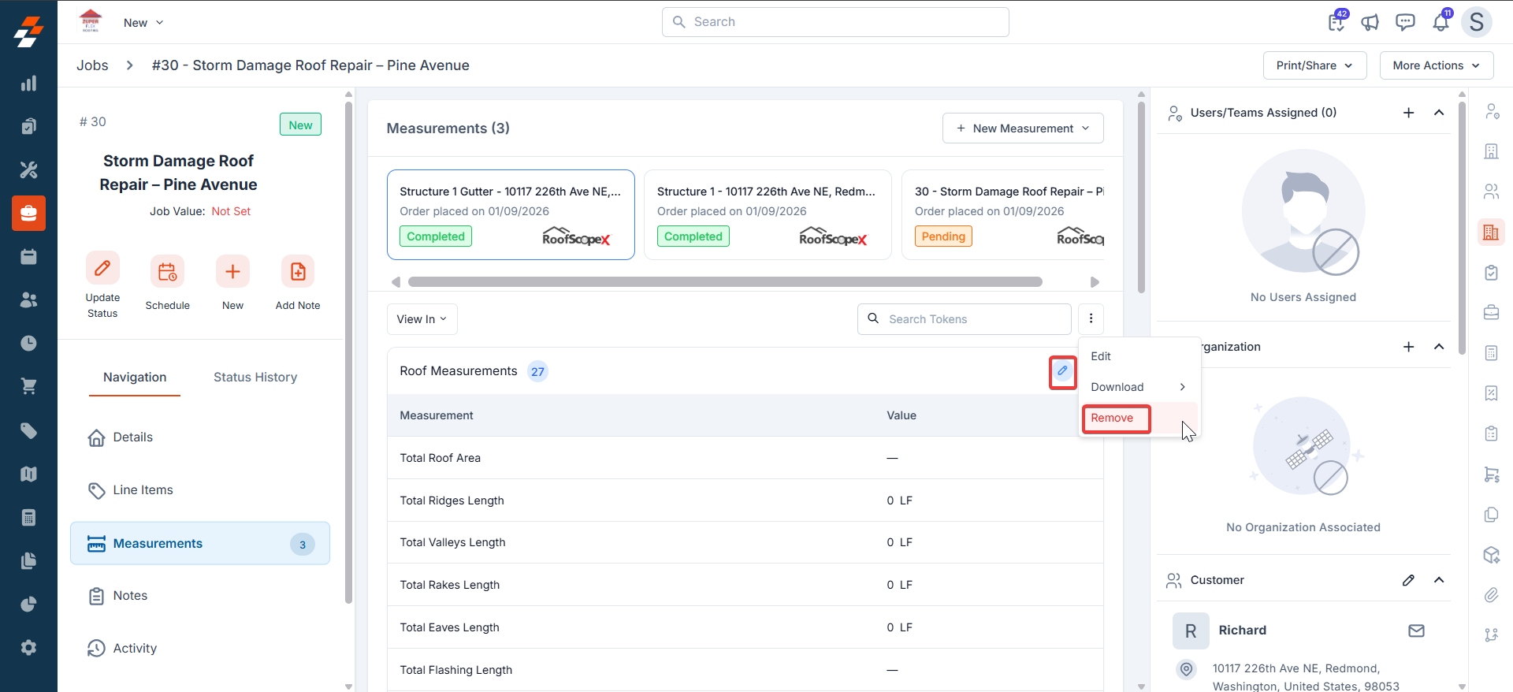Select the 30 - Storm Damage Roof Repair measurement card

[1002, 214]
